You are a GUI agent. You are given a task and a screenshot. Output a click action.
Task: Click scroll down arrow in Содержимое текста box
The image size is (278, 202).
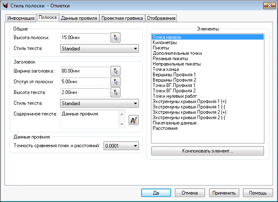121,124
